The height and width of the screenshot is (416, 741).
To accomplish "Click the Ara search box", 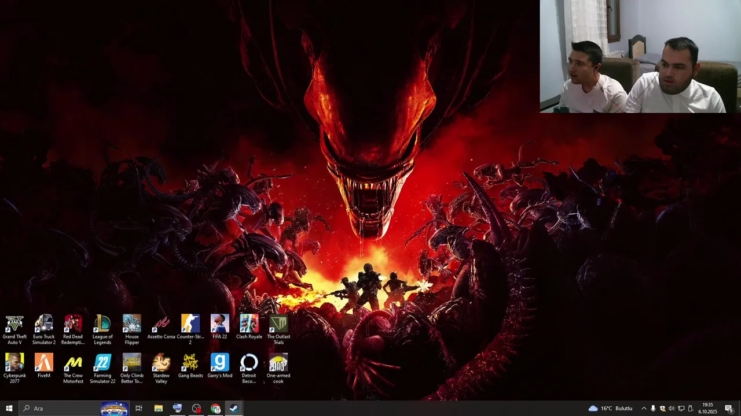I will tap(74, 408).
